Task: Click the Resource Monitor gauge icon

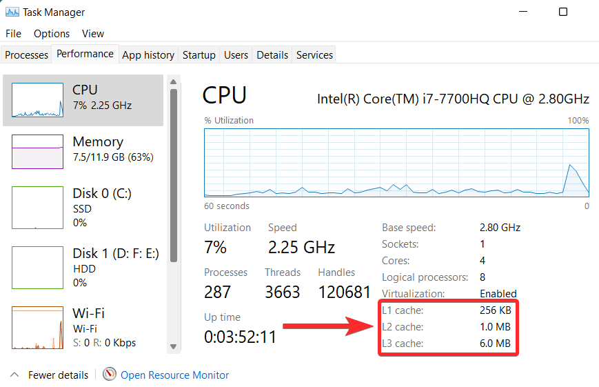Action: click(x=110, y=375)
